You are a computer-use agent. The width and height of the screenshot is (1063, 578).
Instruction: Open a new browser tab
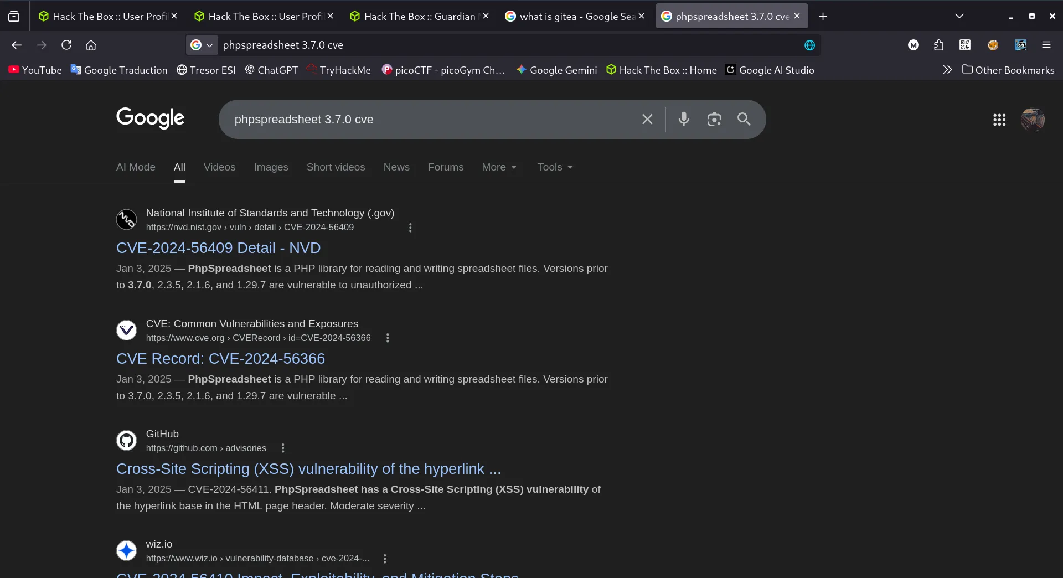[823, 17]
